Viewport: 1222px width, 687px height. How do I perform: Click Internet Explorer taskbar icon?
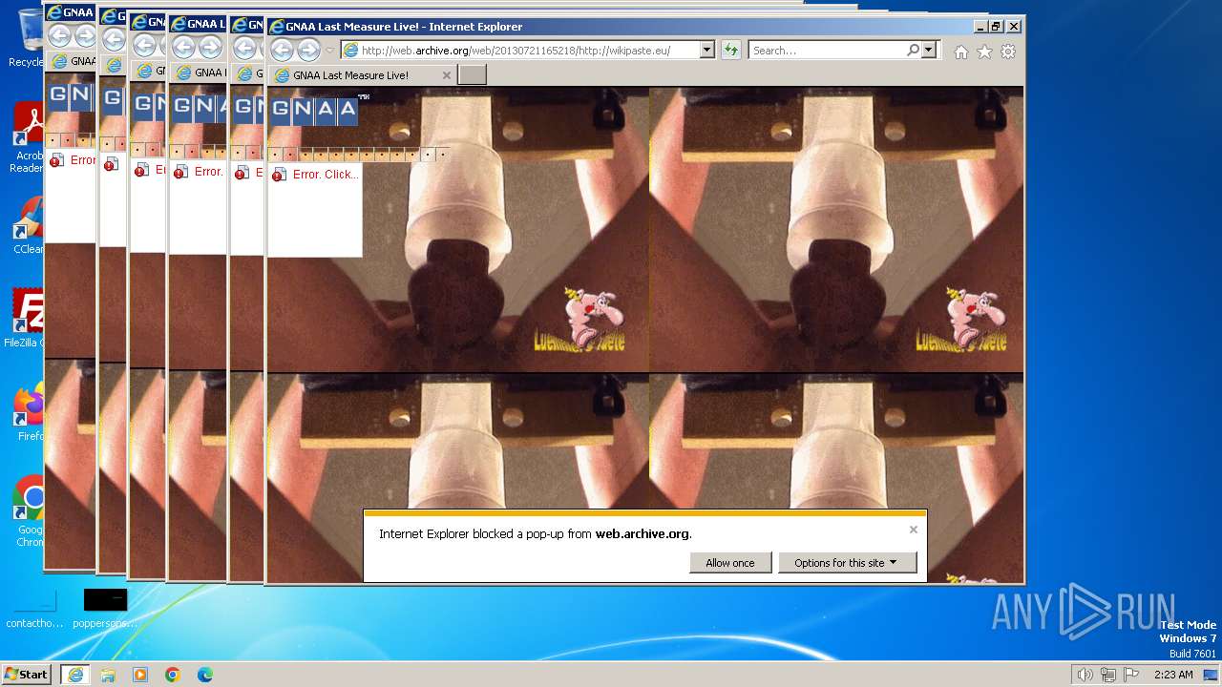pyautogui.click(x=74, y=675)
